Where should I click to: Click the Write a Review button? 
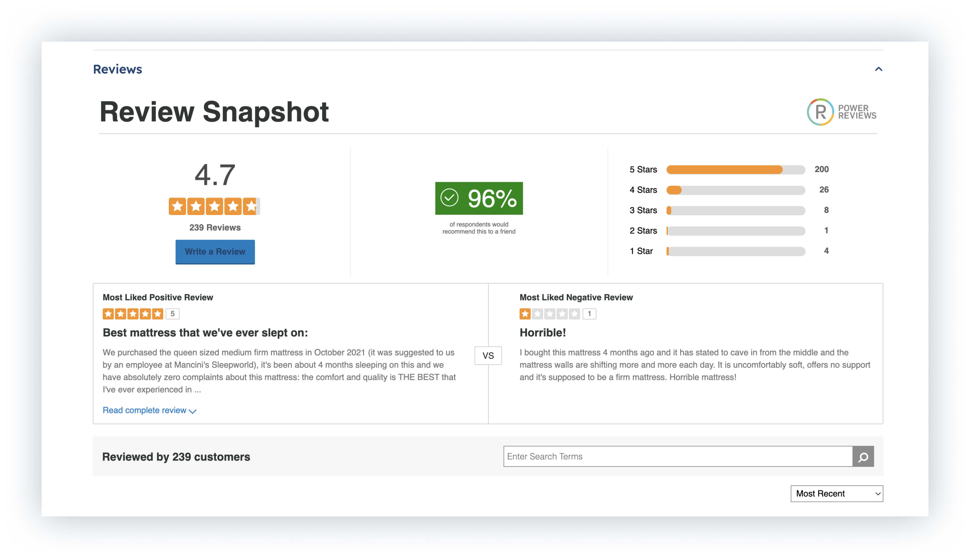click(215, 252)
